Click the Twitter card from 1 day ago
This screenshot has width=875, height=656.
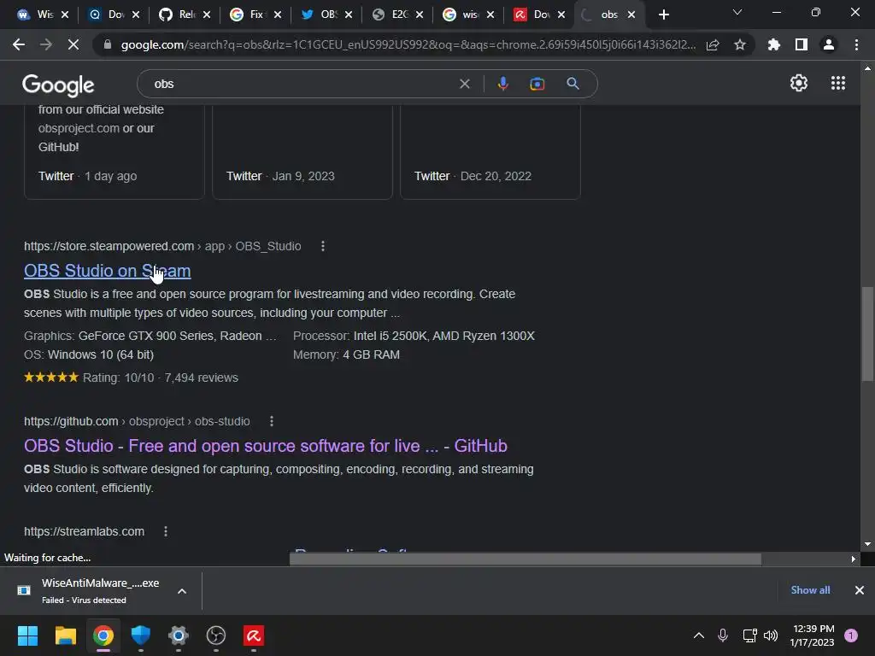[x=114, y=152]
